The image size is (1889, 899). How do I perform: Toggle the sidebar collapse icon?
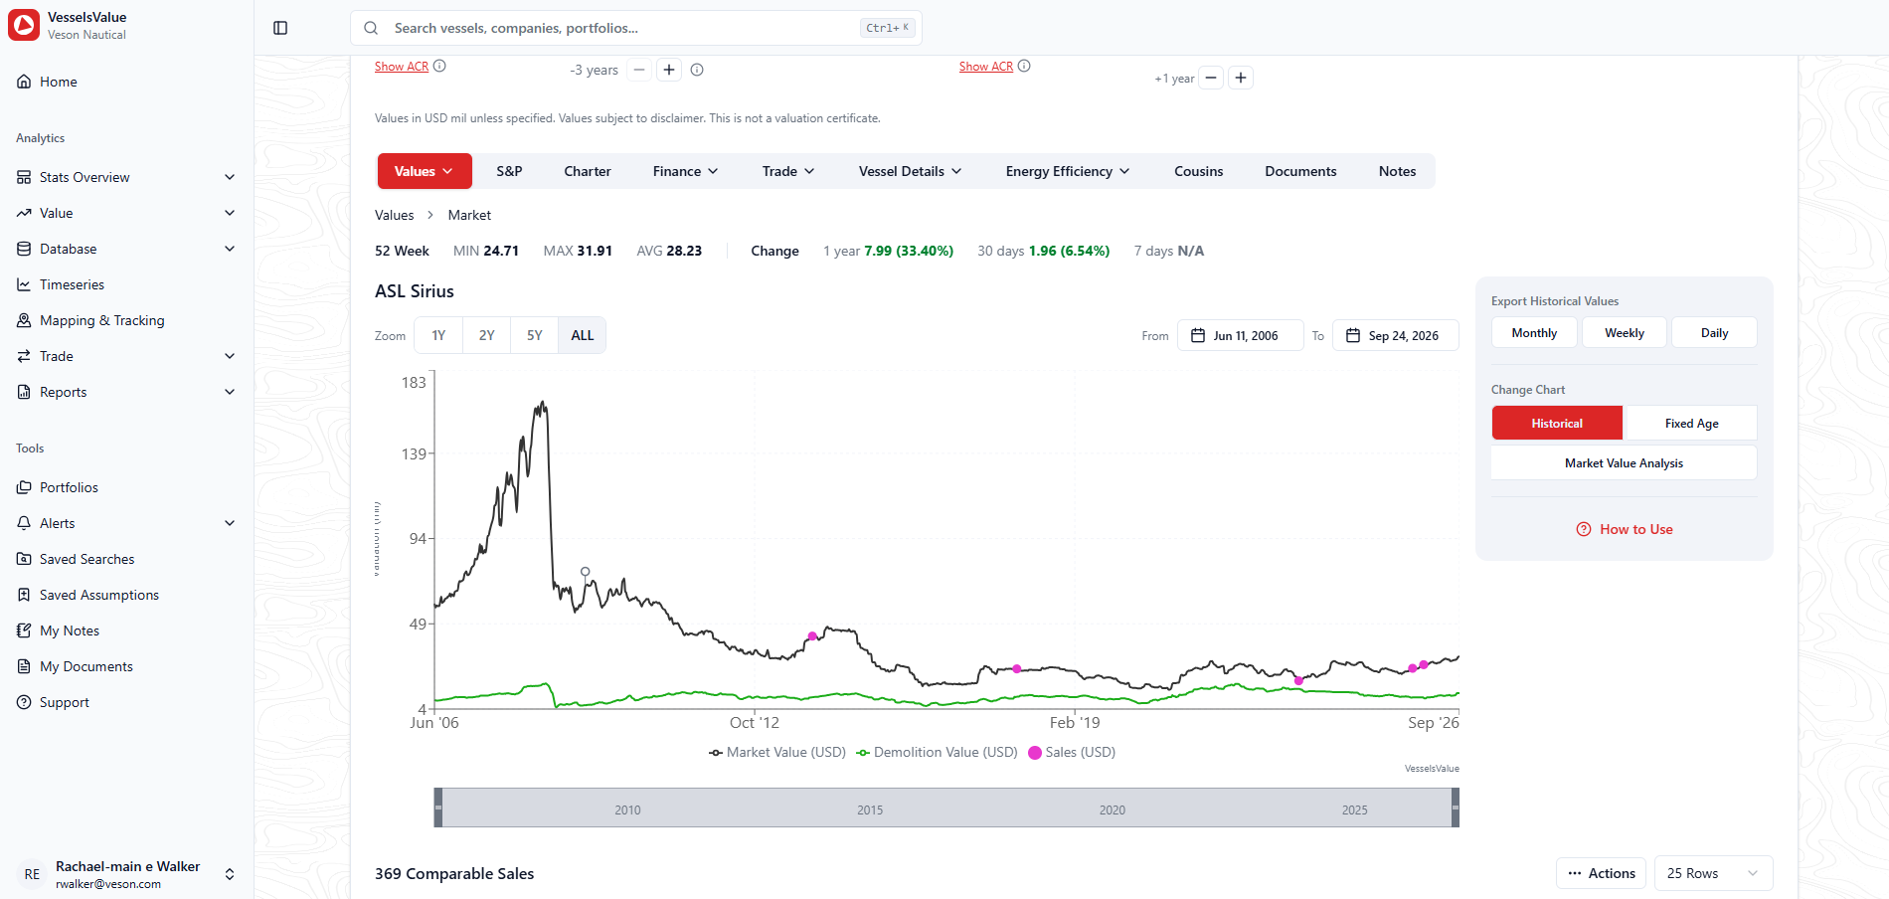tap(280, 28)
